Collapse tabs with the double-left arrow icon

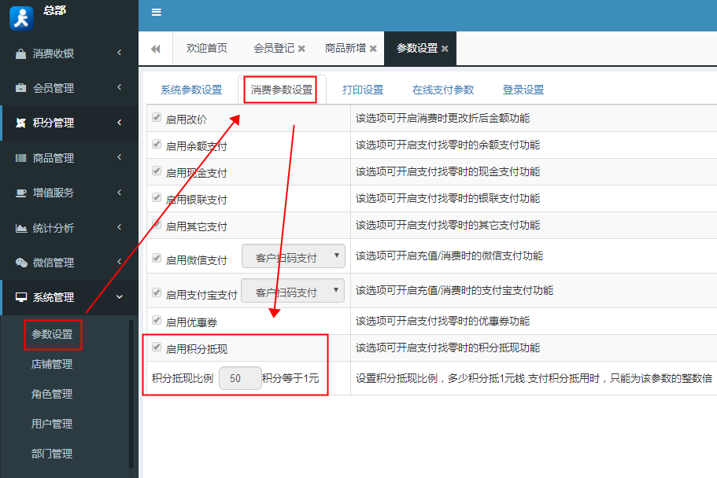coord(155,48)
